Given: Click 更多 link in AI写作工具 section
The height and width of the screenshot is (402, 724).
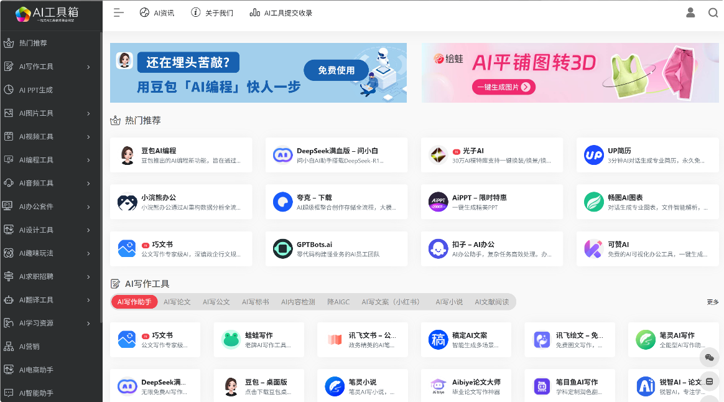Looking at the screenshot, I should pos(712,302).
